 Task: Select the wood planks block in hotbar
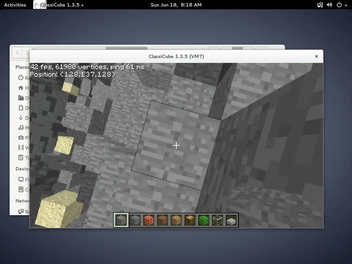point(176,220)
